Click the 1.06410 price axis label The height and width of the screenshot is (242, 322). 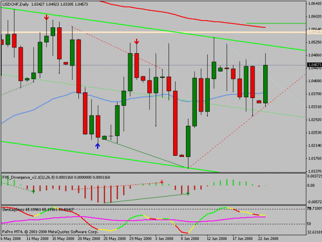click(x=314, y=3)
